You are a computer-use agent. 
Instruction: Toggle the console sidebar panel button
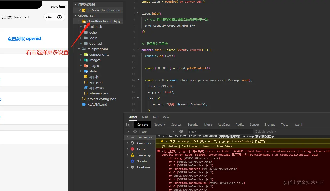tap(128, 131)
